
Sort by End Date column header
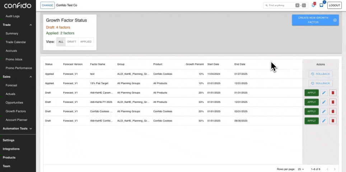click(240, 64)
